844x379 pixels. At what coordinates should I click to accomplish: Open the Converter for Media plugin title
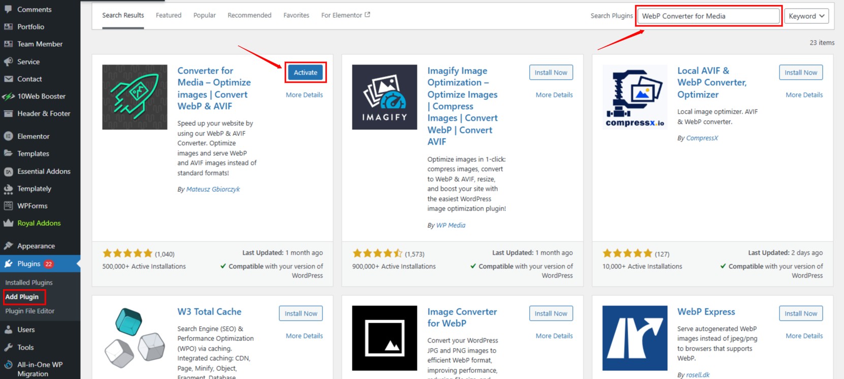pos(214,88)
